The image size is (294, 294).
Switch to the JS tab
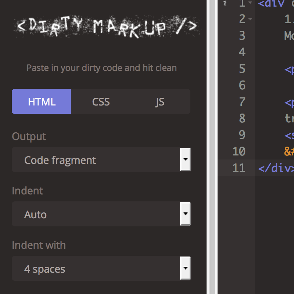click(160, 101)
